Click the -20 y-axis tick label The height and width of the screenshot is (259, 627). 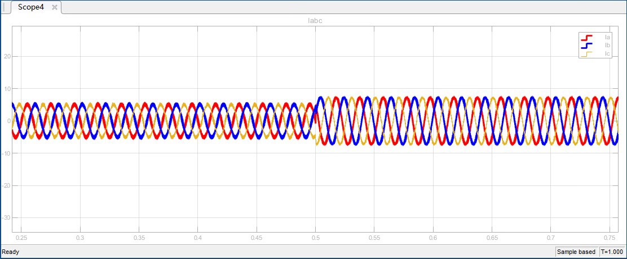click(6, 186)
